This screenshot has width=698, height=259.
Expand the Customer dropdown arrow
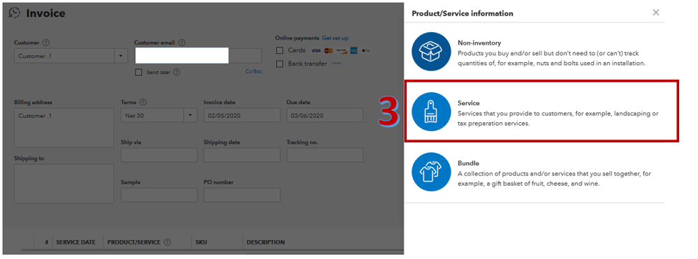(121, 56)
